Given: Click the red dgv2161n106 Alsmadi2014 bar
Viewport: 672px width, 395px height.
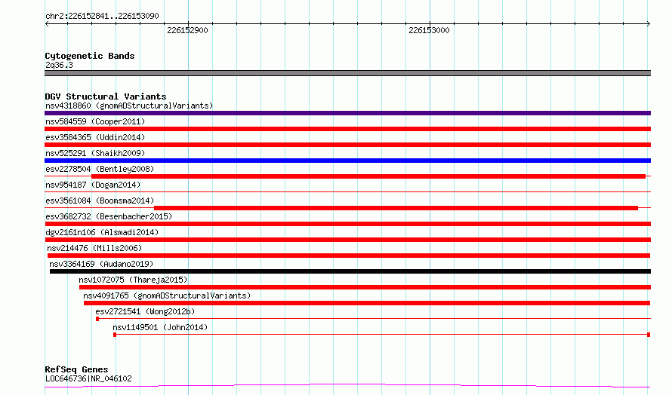Looking at the screenshot, I should (347, 240).
